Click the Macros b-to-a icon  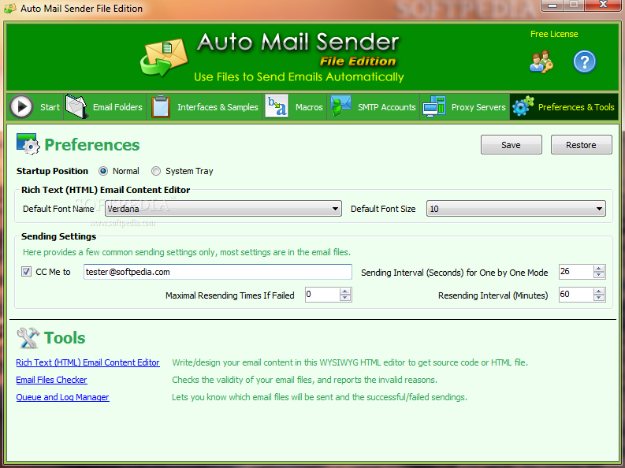pyautogui.click(x=276, y=106)
